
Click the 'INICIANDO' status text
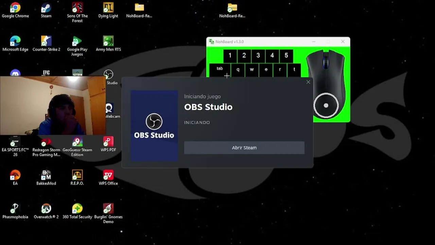(x=197, y=122)
